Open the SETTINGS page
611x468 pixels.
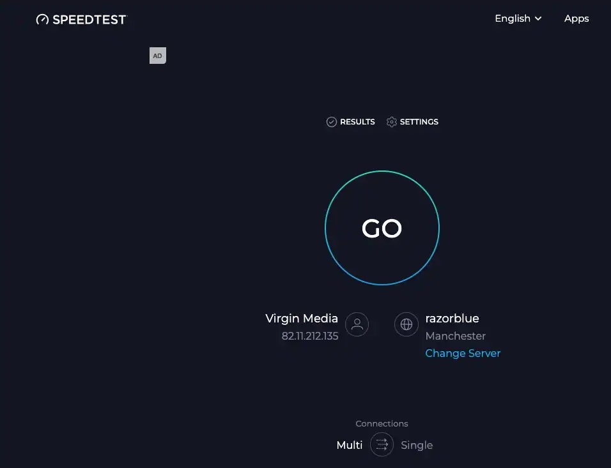(419, 121)
